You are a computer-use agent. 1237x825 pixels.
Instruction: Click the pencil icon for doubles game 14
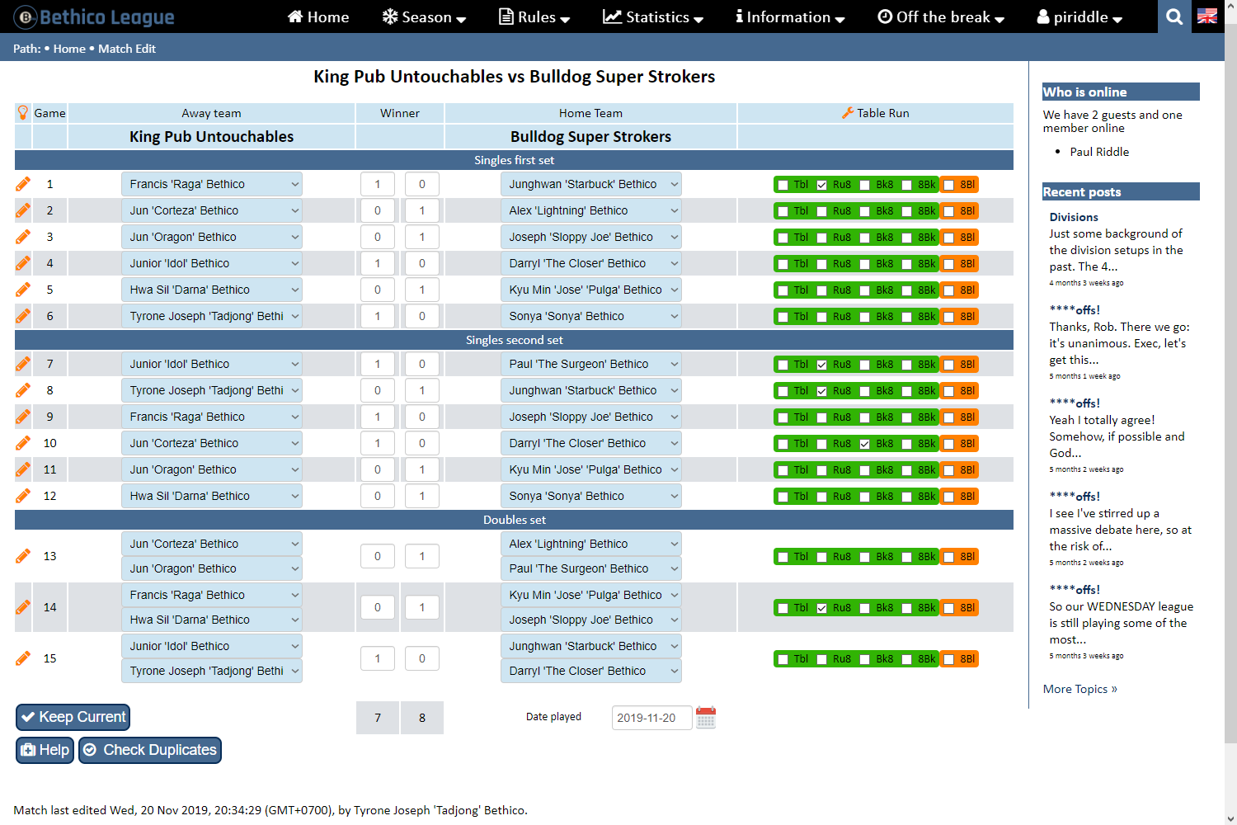[x=23, y=607]
